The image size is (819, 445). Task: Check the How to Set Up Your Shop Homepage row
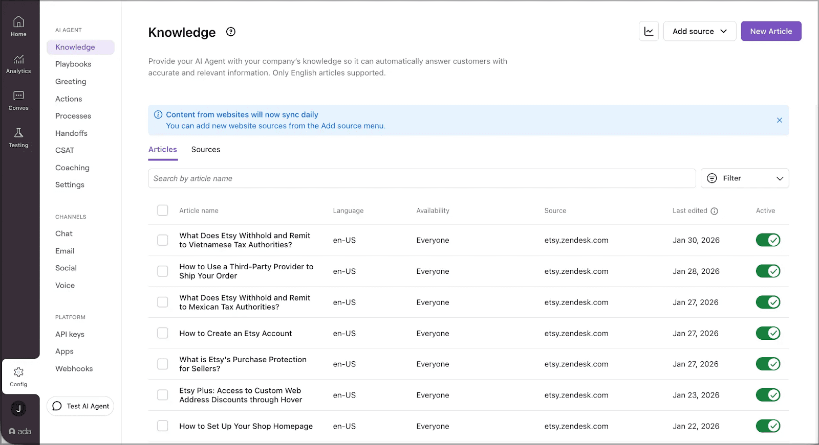163,426
